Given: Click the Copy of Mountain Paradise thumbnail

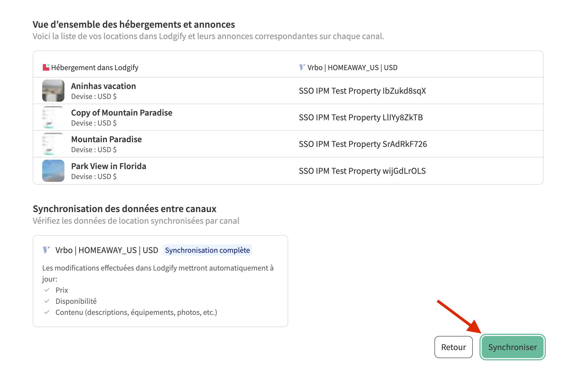Looking at the screenshot, I should (x=53, y=117).
